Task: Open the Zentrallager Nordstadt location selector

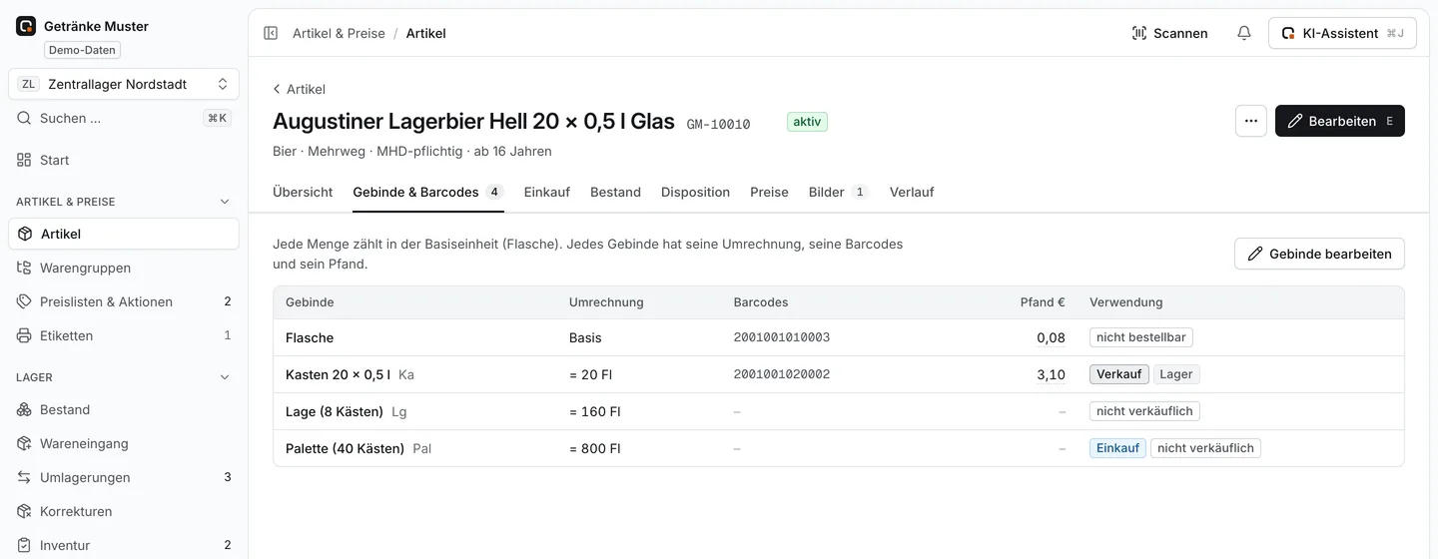Action: pyautogui.click(x=124, y=84)
